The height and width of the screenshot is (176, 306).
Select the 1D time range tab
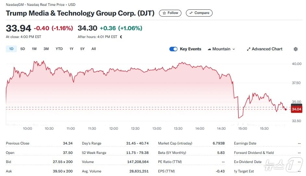11,49
